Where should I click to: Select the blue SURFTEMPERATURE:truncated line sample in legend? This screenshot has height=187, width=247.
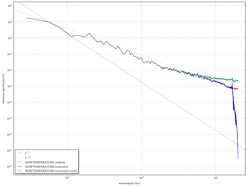[x=20, y=167]
